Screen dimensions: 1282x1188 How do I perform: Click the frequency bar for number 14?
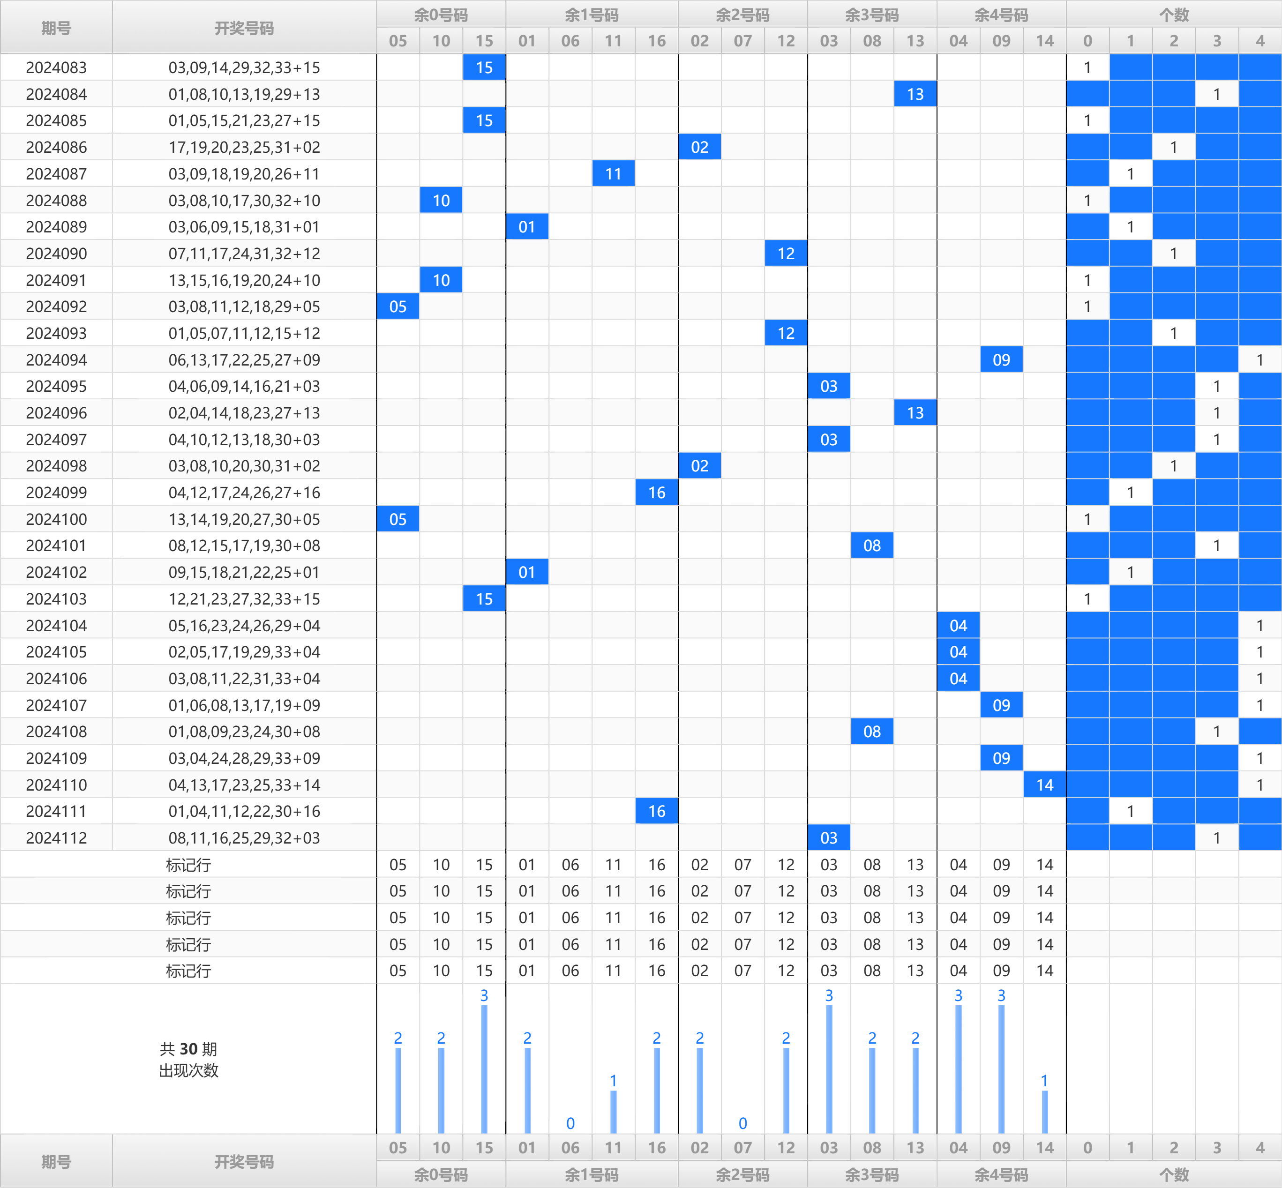tap(1045, 1112)
